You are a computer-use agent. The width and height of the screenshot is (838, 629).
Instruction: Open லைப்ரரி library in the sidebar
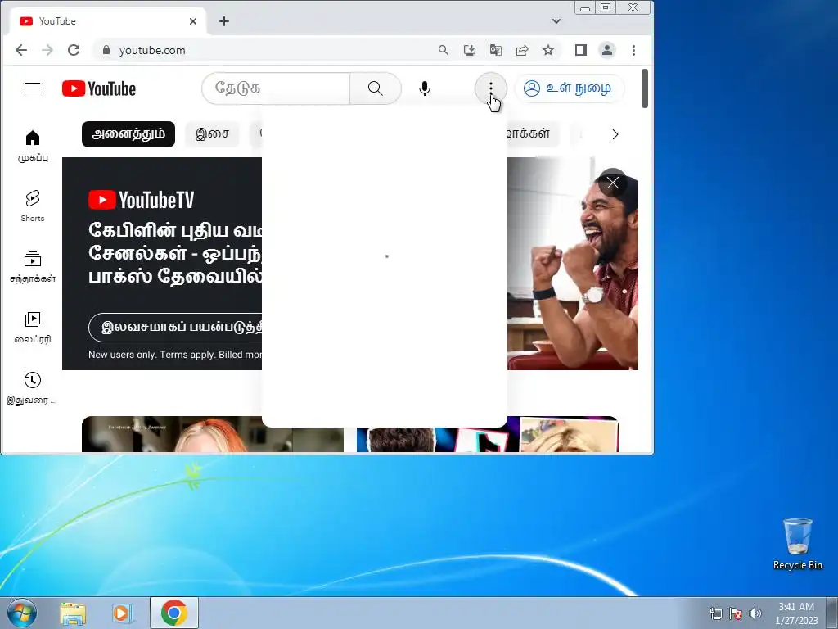pos(33,328)
